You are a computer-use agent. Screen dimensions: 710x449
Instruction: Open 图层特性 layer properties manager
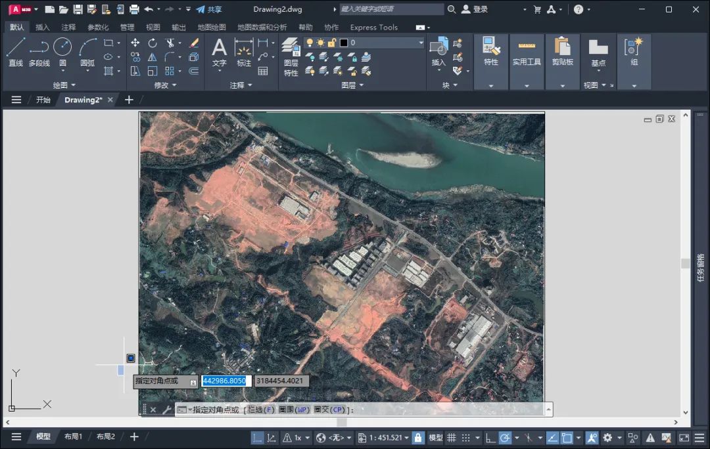pyautogui.click(x=291, y=57)
